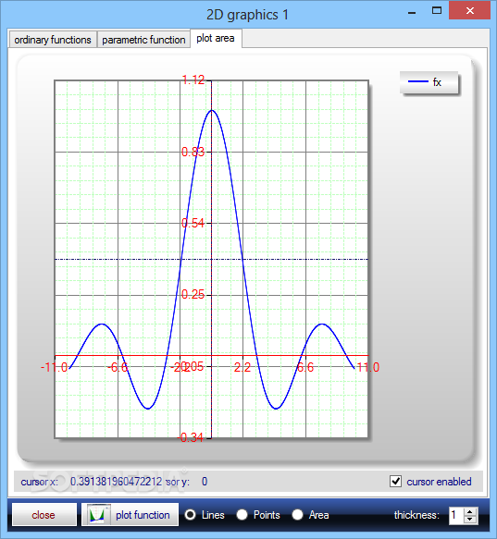The height and width of the screenshot is (539, 497).
Task: Select the plot area tab
Action: pyautogui.click(x=216, y=38)
